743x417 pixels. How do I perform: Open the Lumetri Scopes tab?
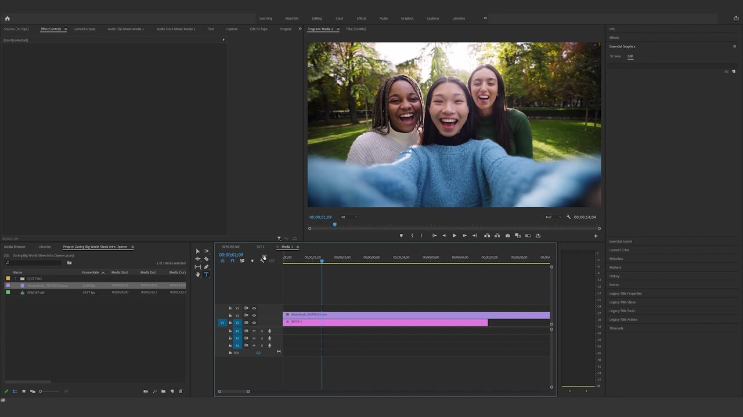(x=84, y=29)
